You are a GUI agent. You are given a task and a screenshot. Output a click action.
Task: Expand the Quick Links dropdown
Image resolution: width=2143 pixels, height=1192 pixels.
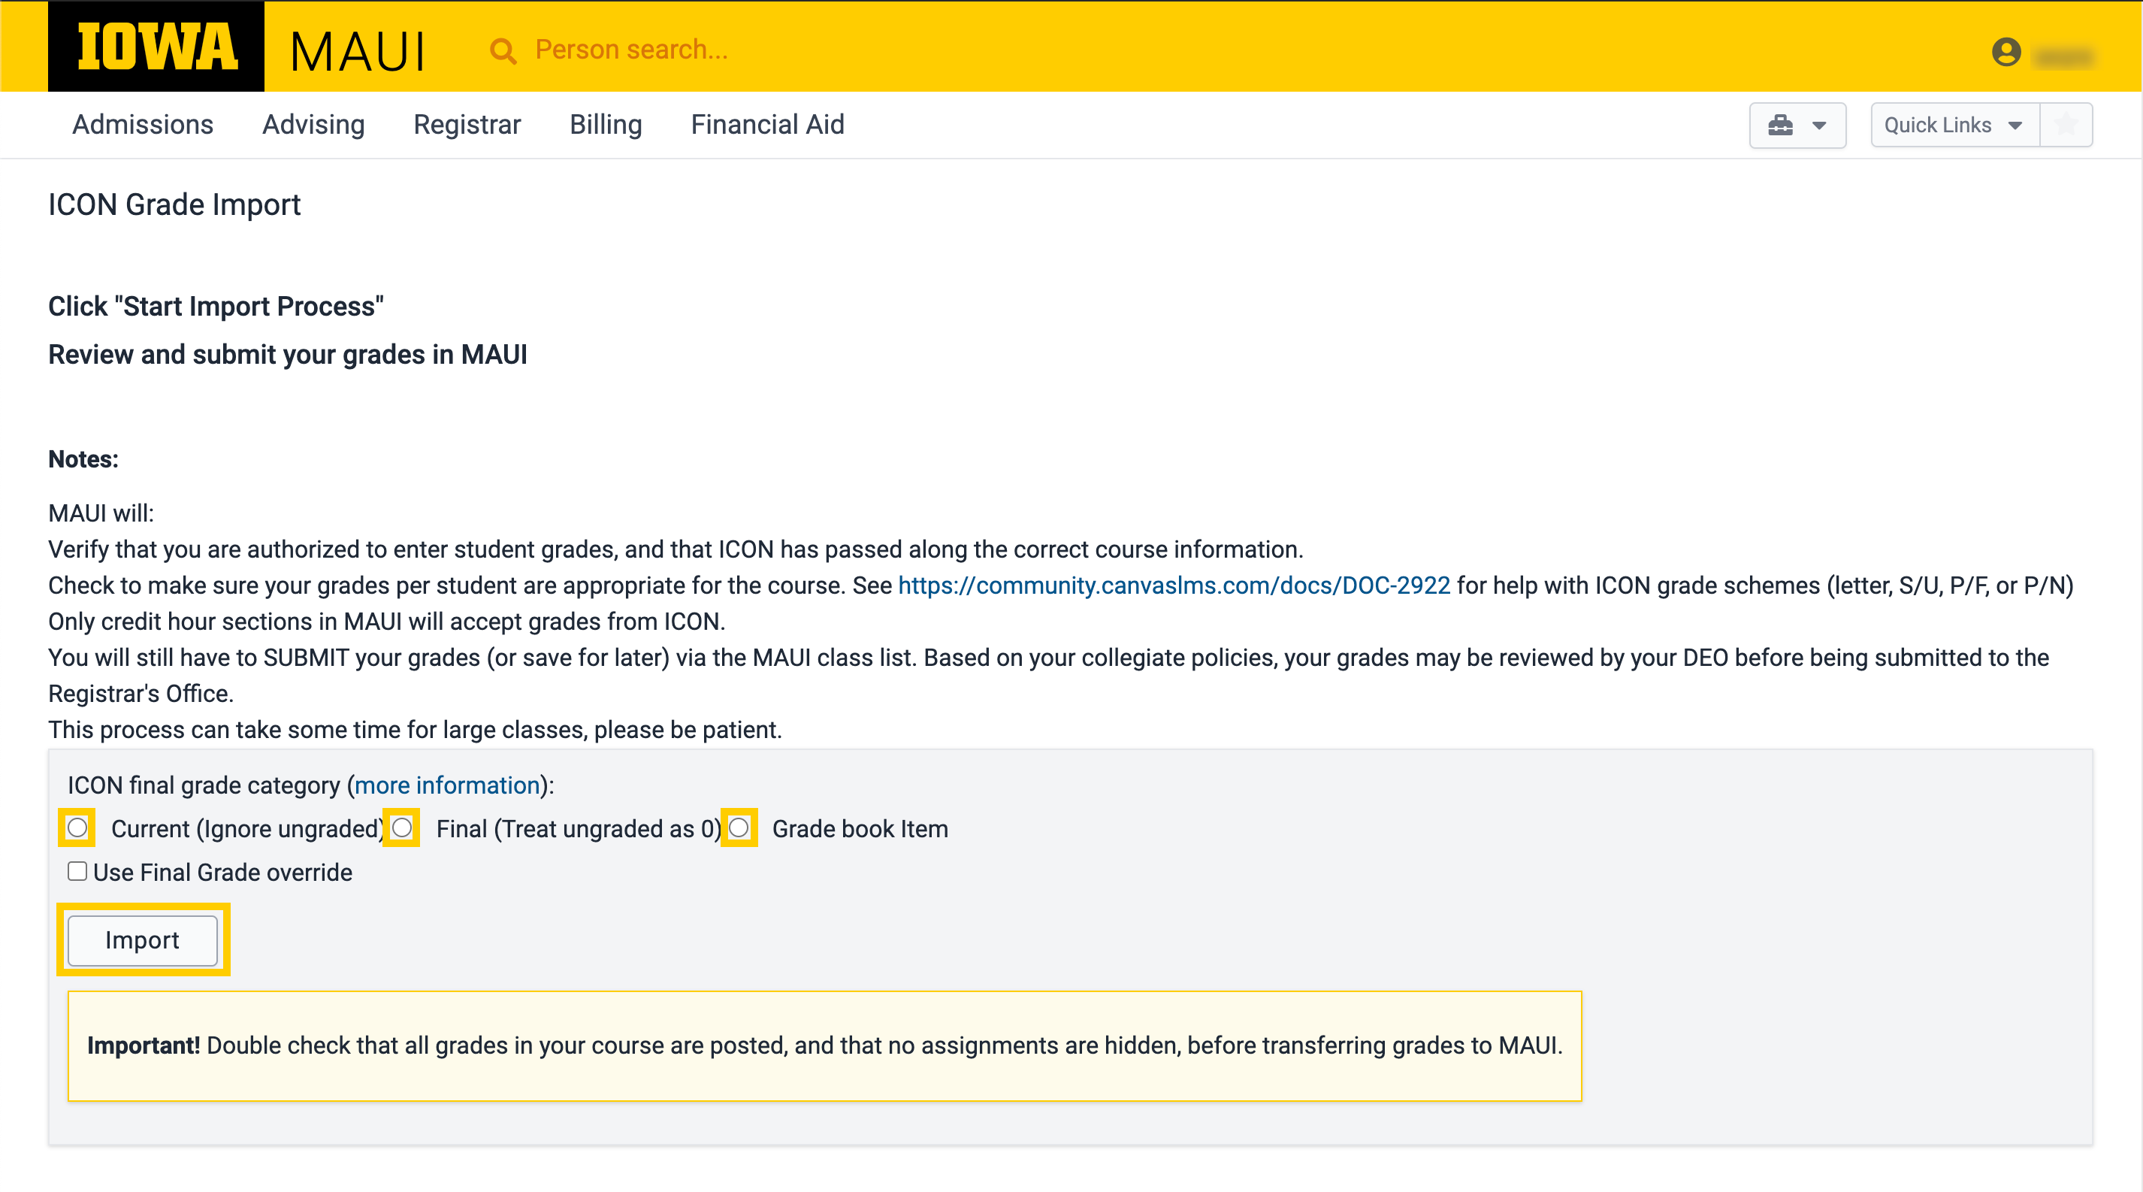click(1954, 125)
